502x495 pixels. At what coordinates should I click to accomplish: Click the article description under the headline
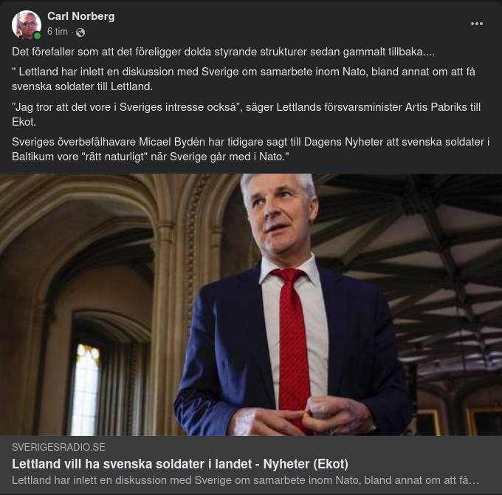[x=245, y=480]
